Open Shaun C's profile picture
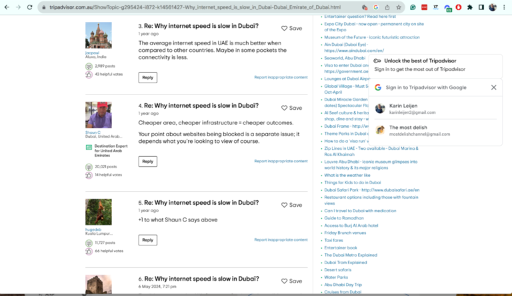 [x=99, y=115]
